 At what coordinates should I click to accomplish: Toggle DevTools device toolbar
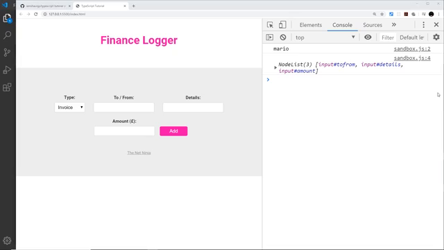(282, 25)
